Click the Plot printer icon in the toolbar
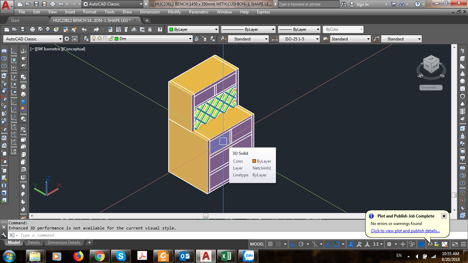468x263 pixels. [33, 29]
